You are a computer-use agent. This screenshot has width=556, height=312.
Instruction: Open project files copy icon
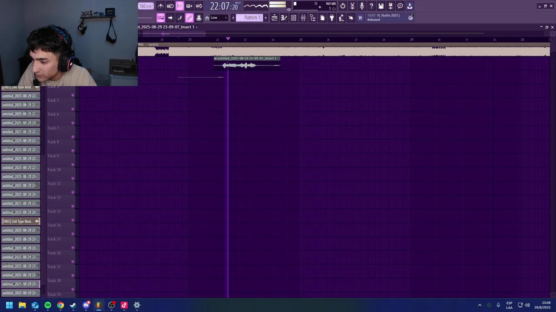(x=322, y=18)
